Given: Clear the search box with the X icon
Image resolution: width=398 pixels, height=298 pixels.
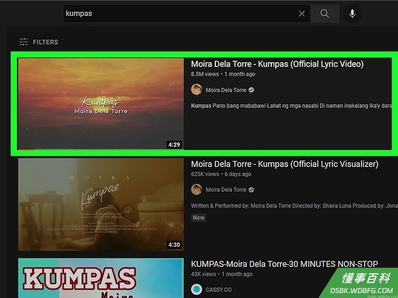Looking at the screenshot, I should click(302, 14).
